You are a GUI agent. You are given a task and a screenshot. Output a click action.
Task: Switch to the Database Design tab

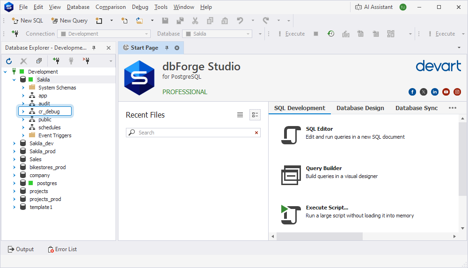360,108
